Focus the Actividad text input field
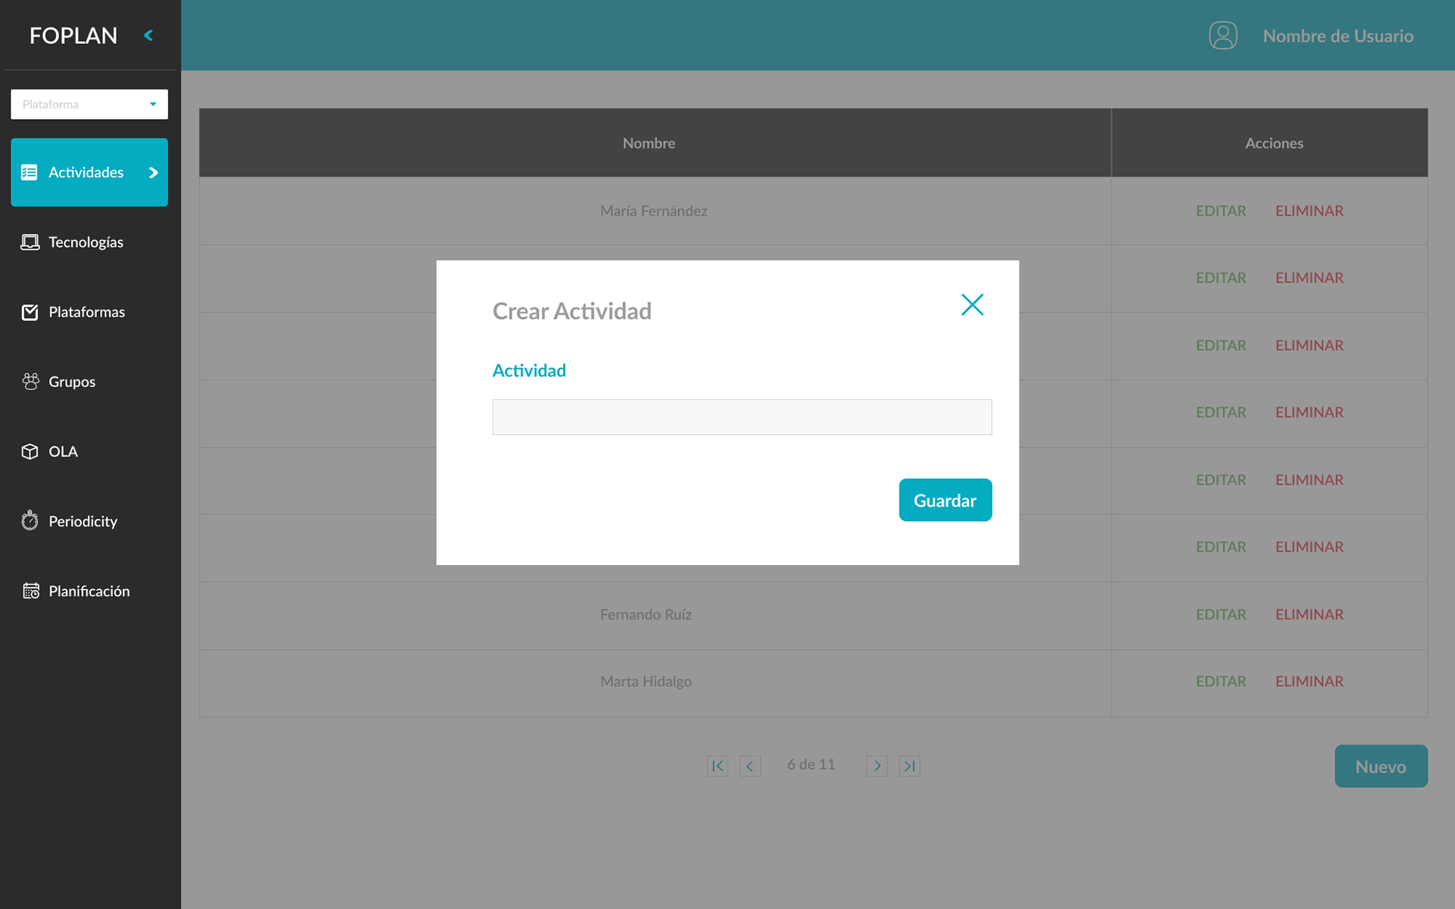 (741, 417)
